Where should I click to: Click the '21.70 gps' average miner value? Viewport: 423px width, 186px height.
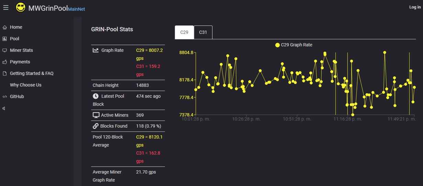[x=146, y=172]
